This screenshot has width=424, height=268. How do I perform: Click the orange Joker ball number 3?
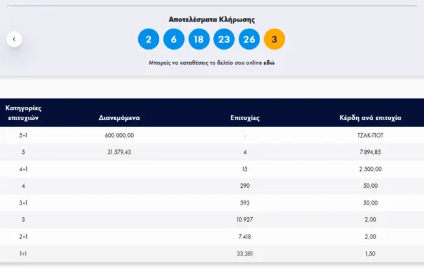pos(275,39)
